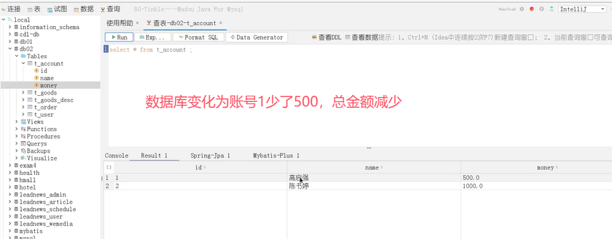Image resolution: width=612 pixels, height=239 pixels.
Task: Select the leadnews_user database
Action: 41,217
